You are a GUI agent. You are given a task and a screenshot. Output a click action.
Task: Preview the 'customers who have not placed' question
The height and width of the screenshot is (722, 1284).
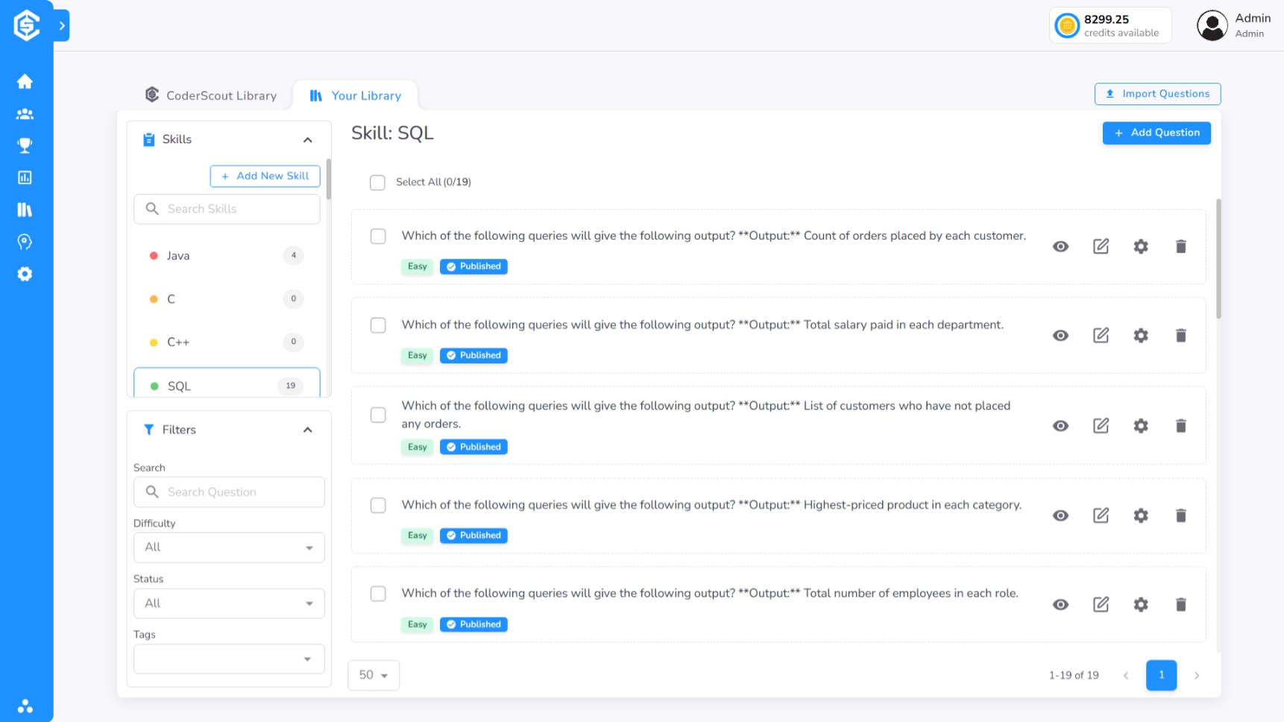pyautogui.click(x=1060, y=426)
